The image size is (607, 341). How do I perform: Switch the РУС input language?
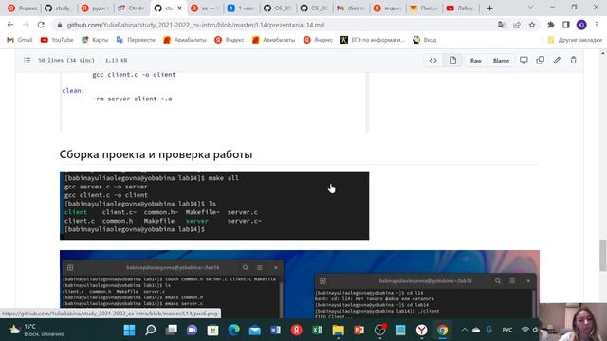[x=506, y=330]
